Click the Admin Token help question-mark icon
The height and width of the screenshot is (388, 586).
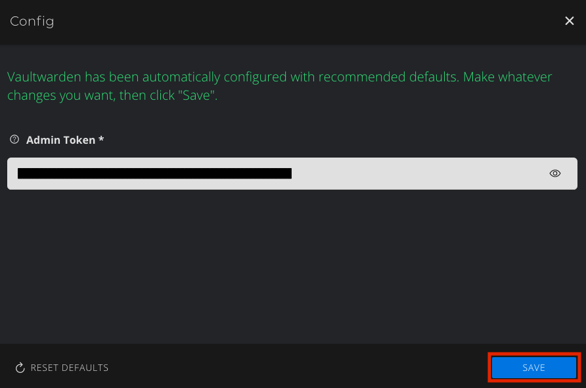[14, 140]
